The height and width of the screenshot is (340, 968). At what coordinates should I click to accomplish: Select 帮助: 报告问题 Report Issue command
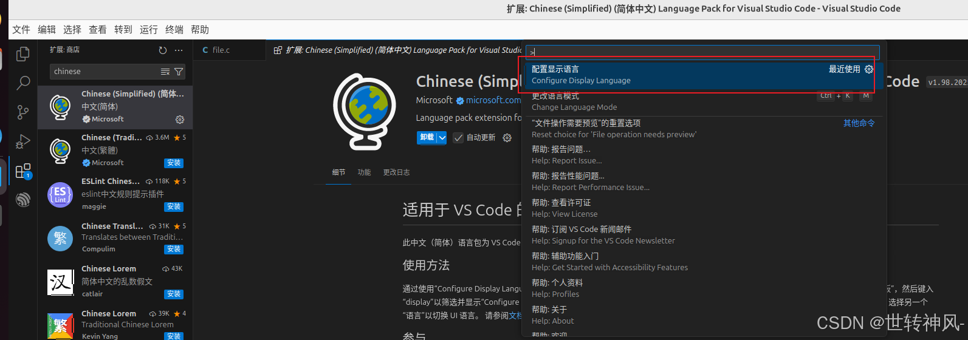pyautogui.click(x=702, y=155)
